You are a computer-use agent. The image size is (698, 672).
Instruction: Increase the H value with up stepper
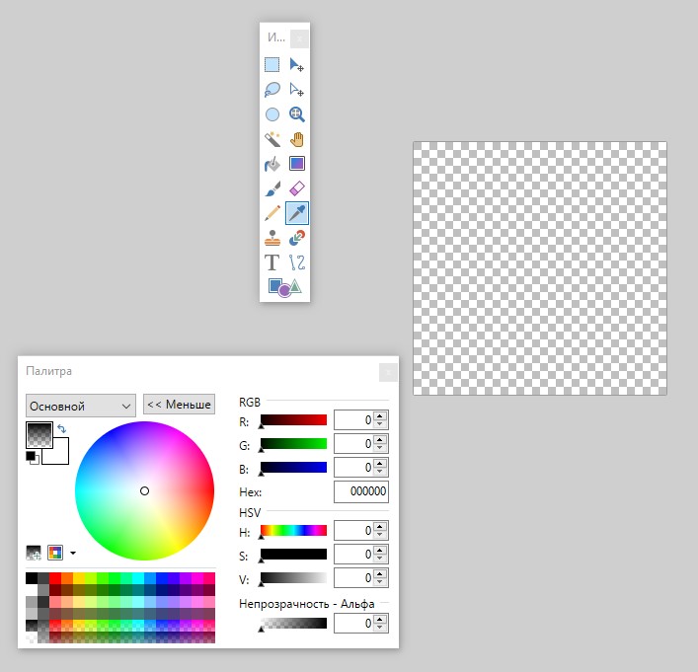[x=380, y=526]
